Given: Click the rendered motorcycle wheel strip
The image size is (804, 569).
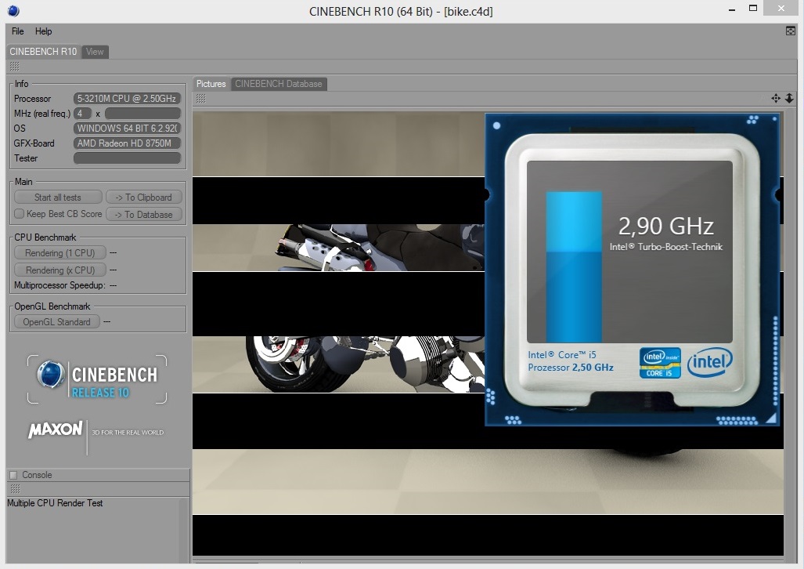Looking at the screenshot, I should coord(338,364).
